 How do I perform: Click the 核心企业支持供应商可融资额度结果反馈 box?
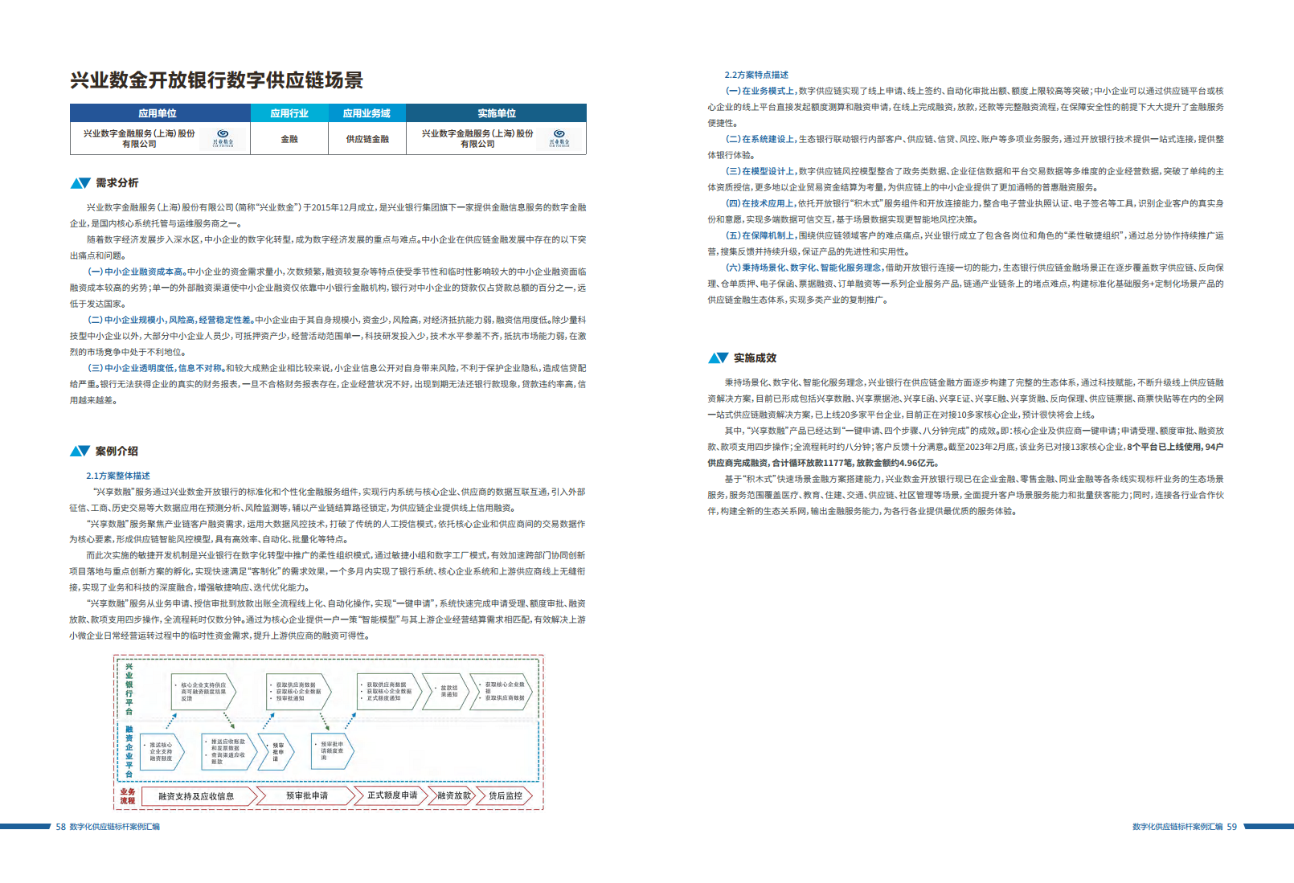(x=203, y=692)
